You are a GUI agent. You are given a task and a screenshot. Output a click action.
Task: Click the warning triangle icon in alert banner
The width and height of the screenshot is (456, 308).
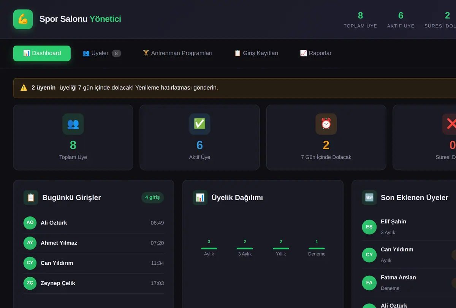click(x=24, y=88)
